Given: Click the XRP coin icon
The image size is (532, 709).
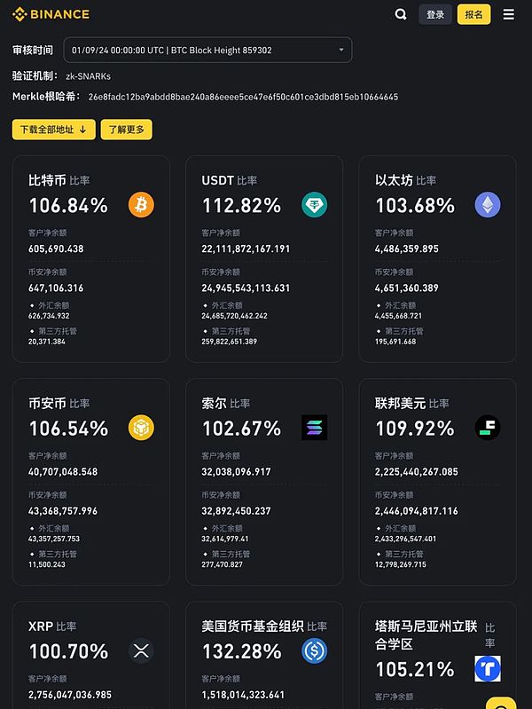Looking at the screenshot, I should [141, 650].
